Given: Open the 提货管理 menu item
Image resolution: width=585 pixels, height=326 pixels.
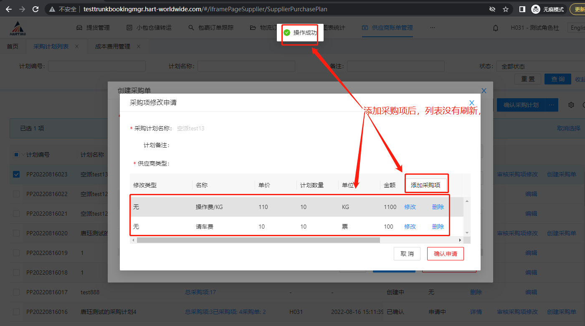Looking at the screenshot, I should click(93, 28).
